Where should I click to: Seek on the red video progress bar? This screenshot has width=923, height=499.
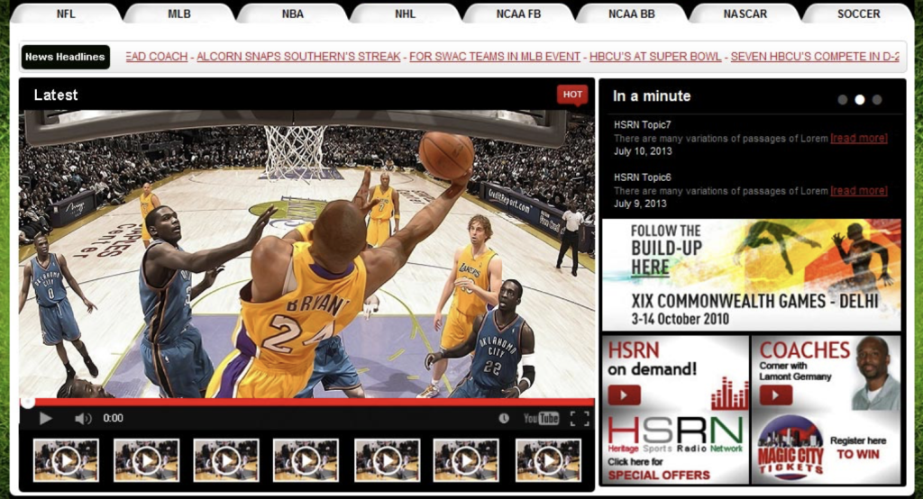306,403
